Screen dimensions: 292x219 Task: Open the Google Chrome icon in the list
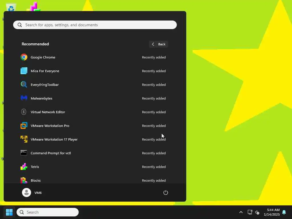[x=24, y=57]
